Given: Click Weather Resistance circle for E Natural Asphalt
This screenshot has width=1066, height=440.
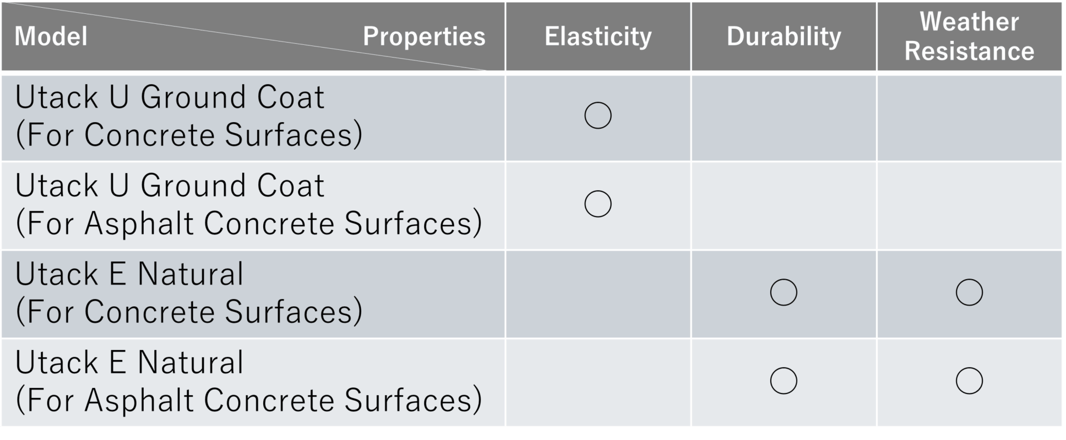Looking at the screenshot, I should (x=969, y=381).
